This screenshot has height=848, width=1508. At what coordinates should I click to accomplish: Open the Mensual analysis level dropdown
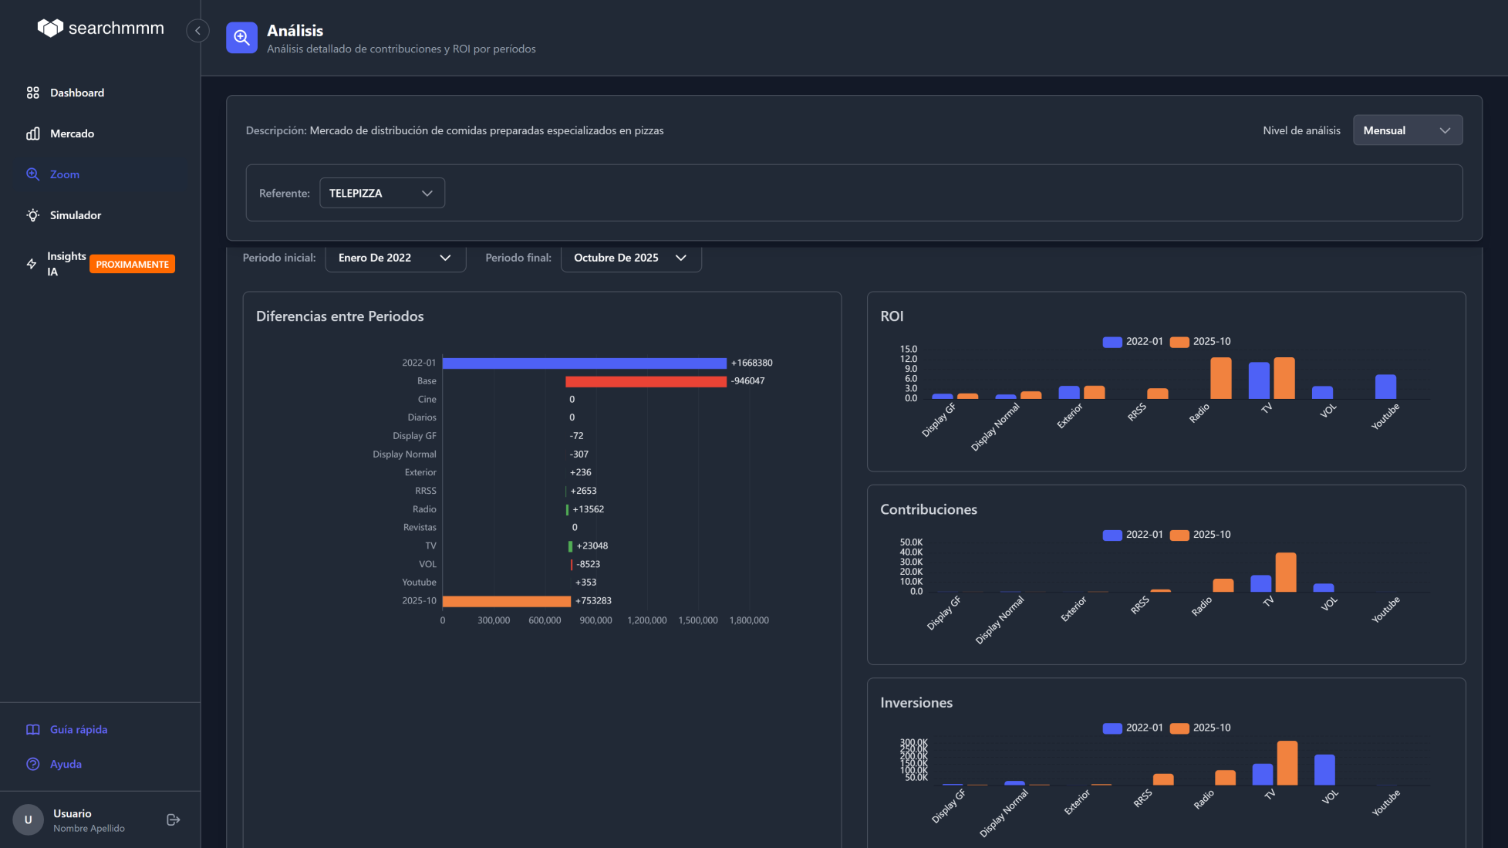click(x=1407, y=130)
